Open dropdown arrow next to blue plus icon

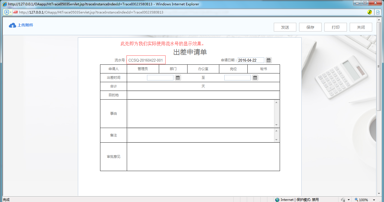point(11,12)
